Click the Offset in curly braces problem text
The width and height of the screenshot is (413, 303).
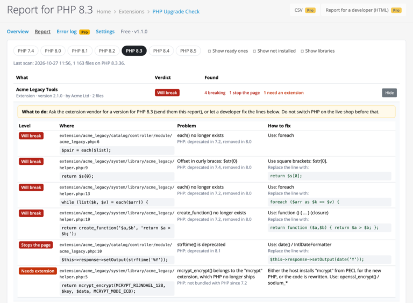[207, 161]
